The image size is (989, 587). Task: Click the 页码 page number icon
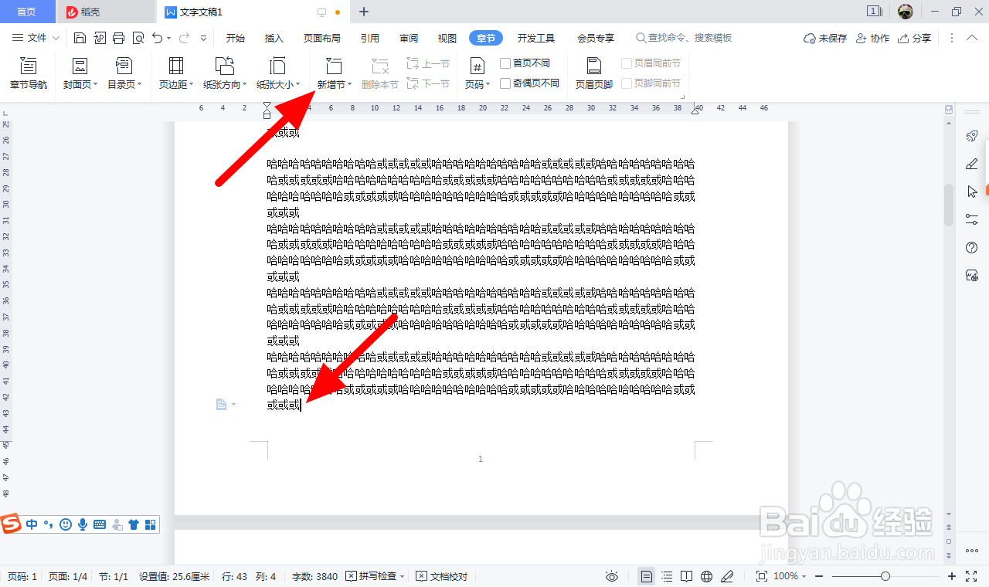pyautogui.click(x=477, y=66)
